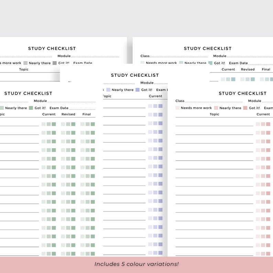Image resolution: width=273 pixels, height=273 pixels.
Task: Pick the teal 'Needs more work' legend swatch
Action: (142, 62)
